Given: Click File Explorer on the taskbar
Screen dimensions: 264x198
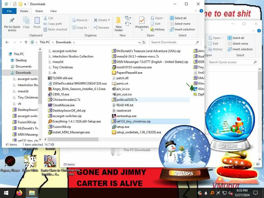Looking at the screenshot, I should [x=32, y=193].
